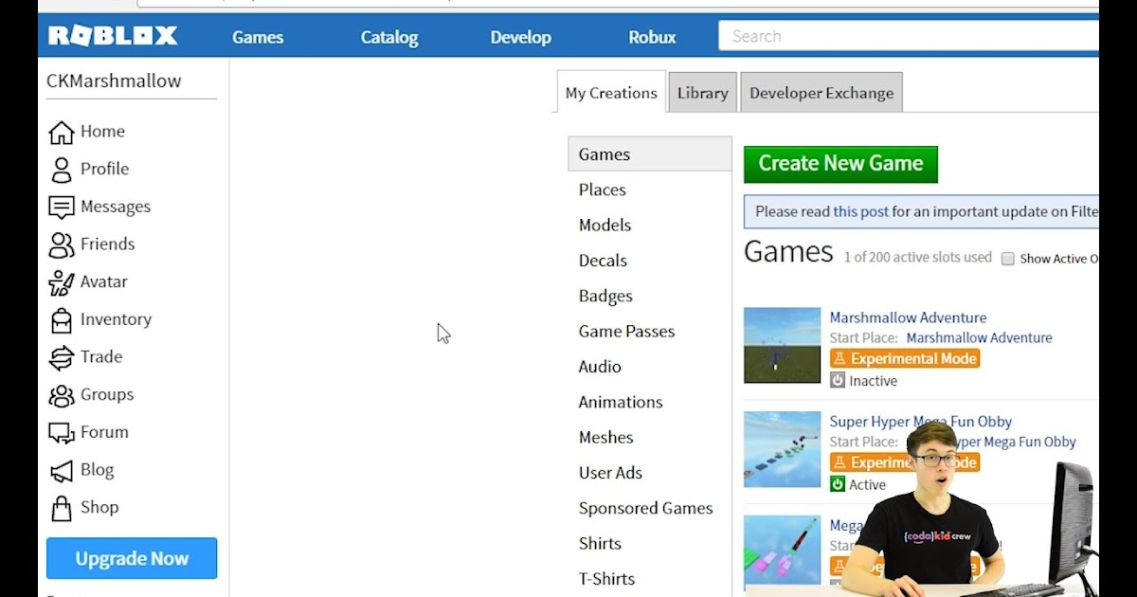Click the Avatar icon in sidebar

coord(62,282)
